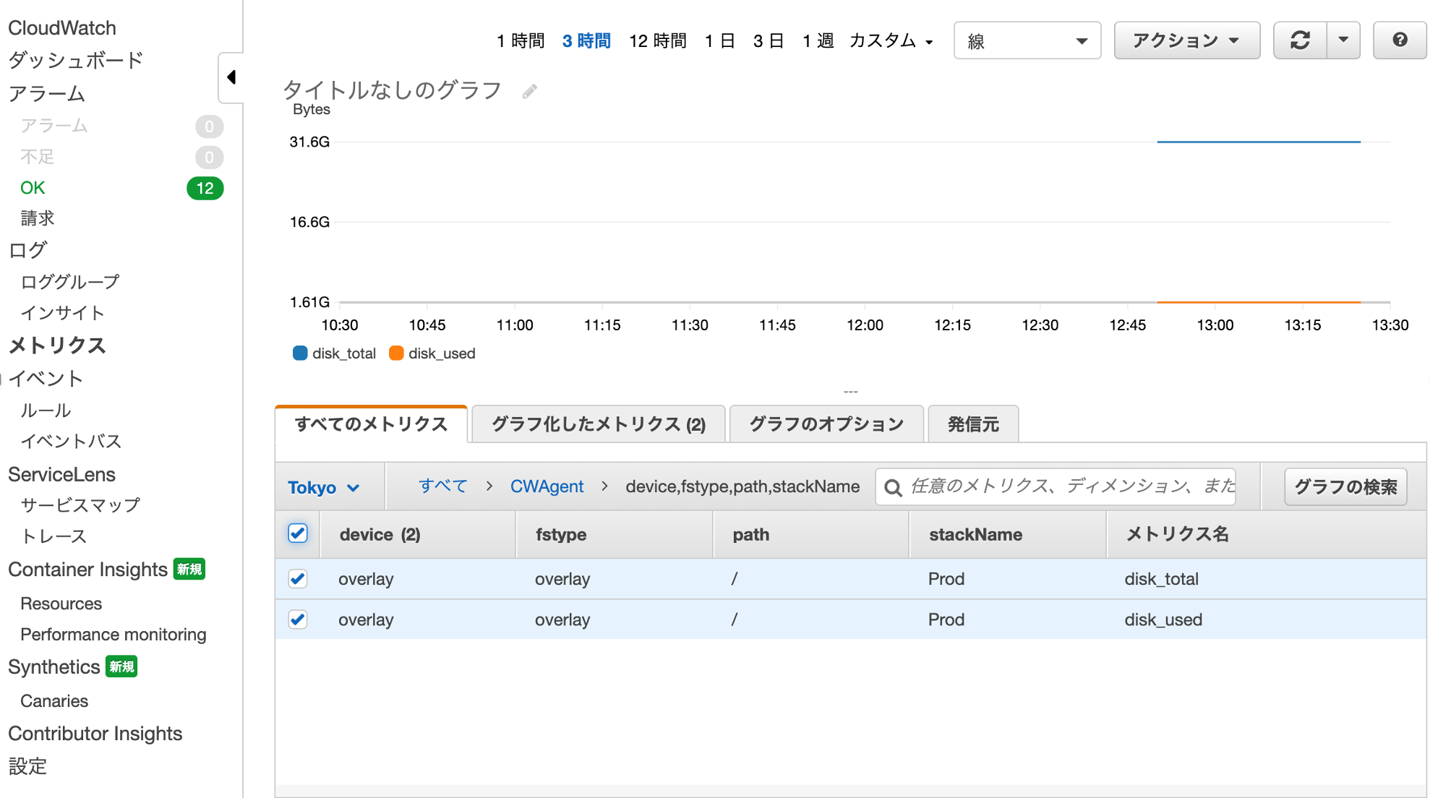Click the search magnifier icon in metrics filter
Screen dimensions: 1430x798
(x=894, y=488)
